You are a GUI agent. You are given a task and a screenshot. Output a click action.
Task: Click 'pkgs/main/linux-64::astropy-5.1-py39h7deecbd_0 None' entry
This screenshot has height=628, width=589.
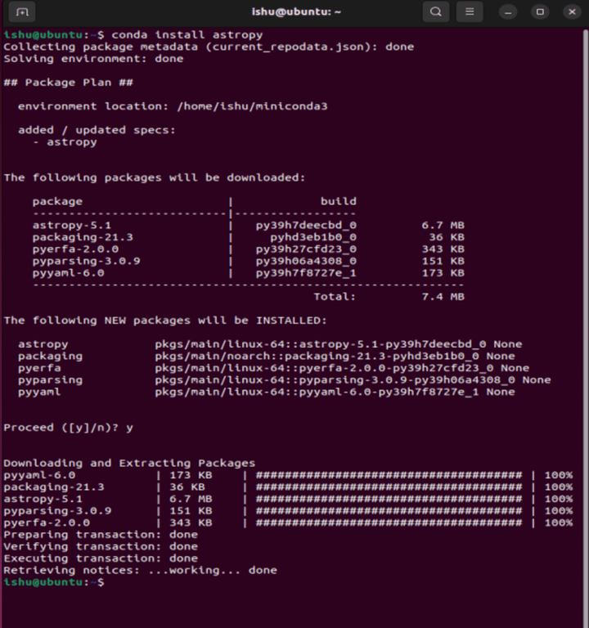click(338, 344)
